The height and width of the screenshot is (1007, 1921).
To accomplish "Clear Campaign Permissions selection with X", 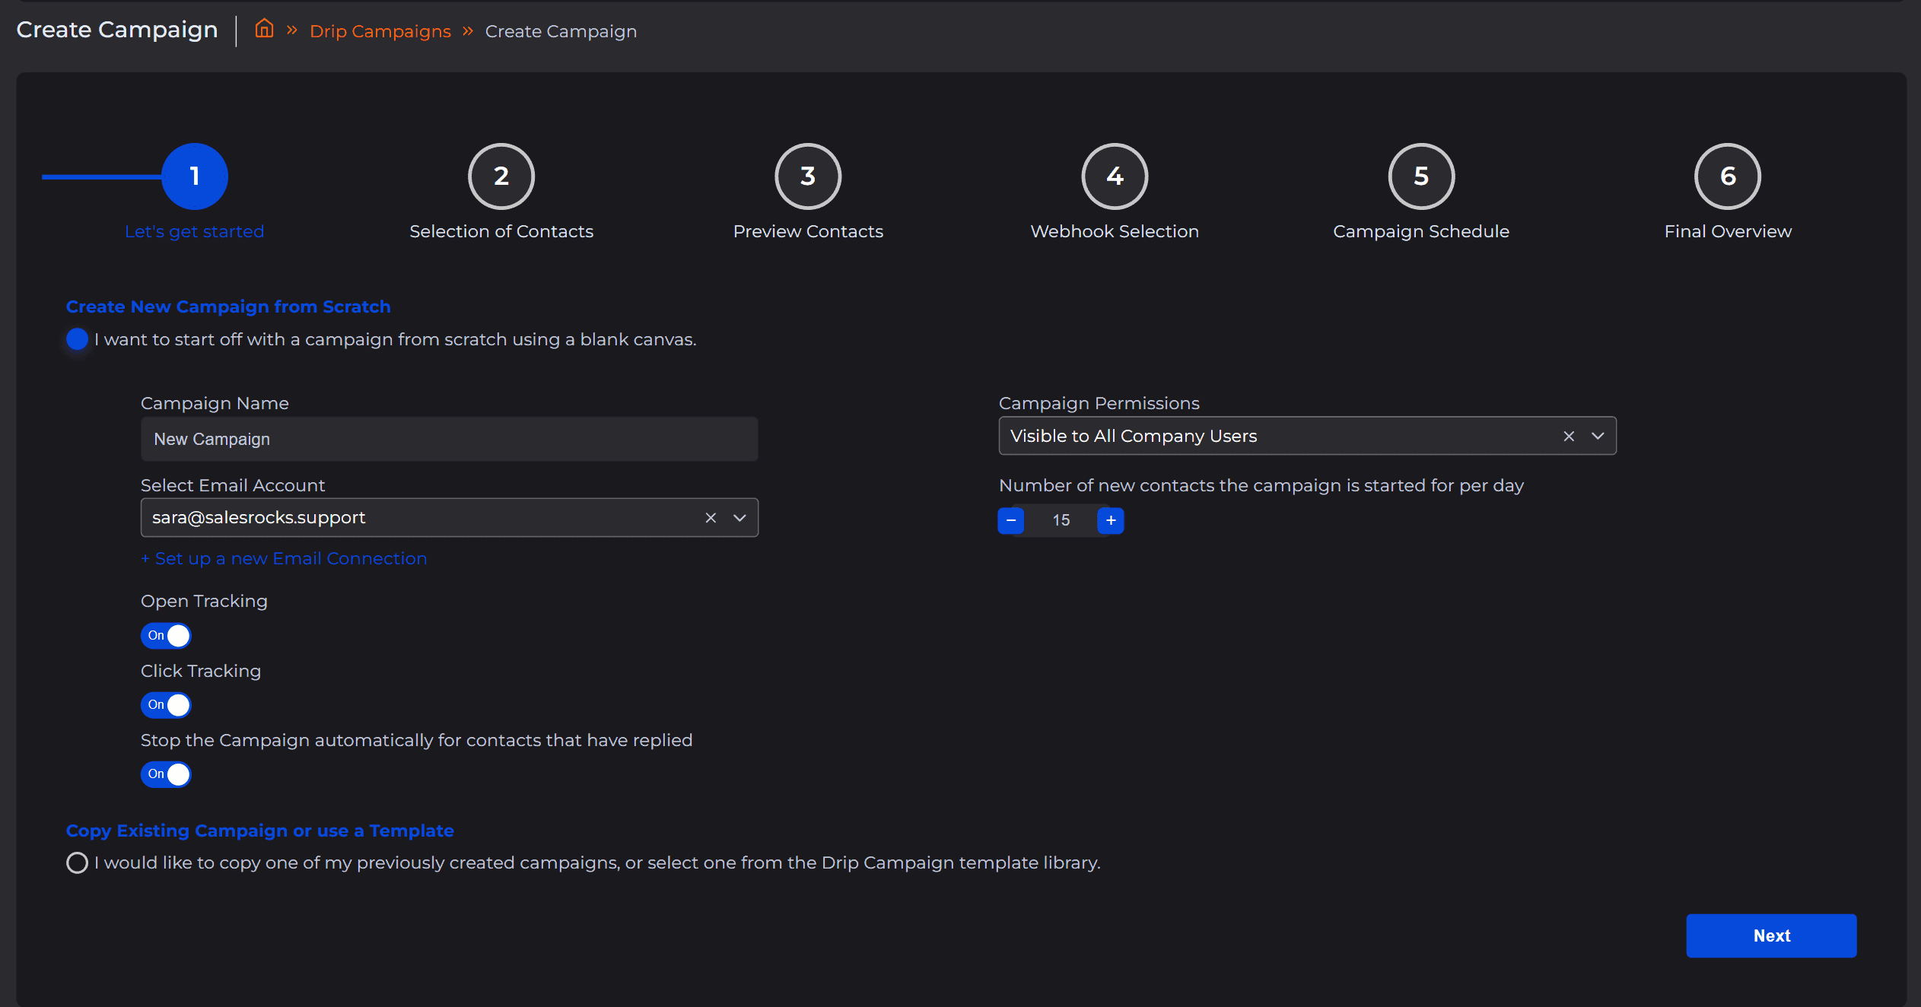I will coord(1568,437).
